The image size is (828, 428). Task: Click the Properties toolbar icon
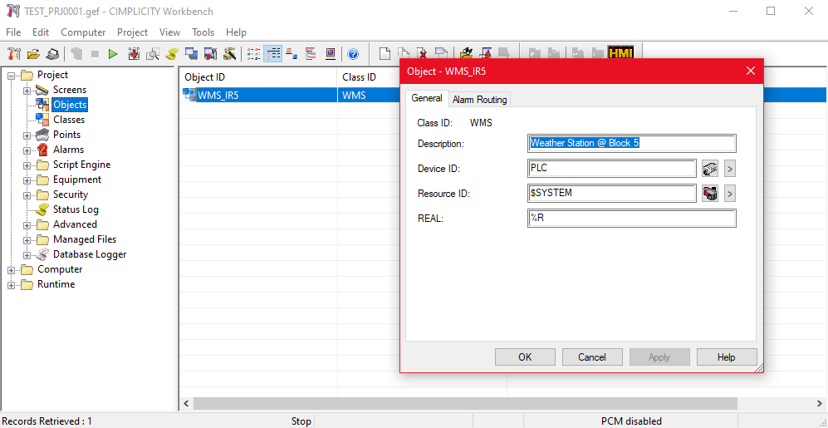441,53
